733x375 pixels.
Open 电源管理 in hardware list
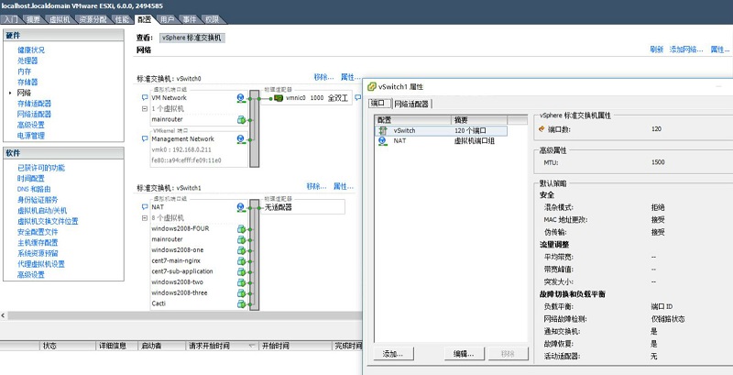pos(31,136)
